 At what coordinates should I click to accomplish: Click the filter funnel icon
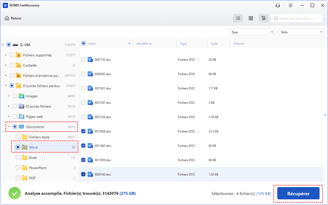263,18
